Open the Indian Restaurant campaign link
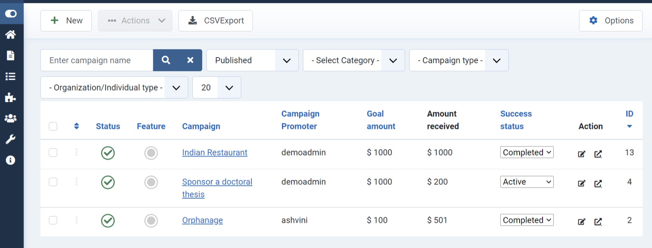Image resolution: width=652 pixels, height=248 pixels. (x=214, y=153)
